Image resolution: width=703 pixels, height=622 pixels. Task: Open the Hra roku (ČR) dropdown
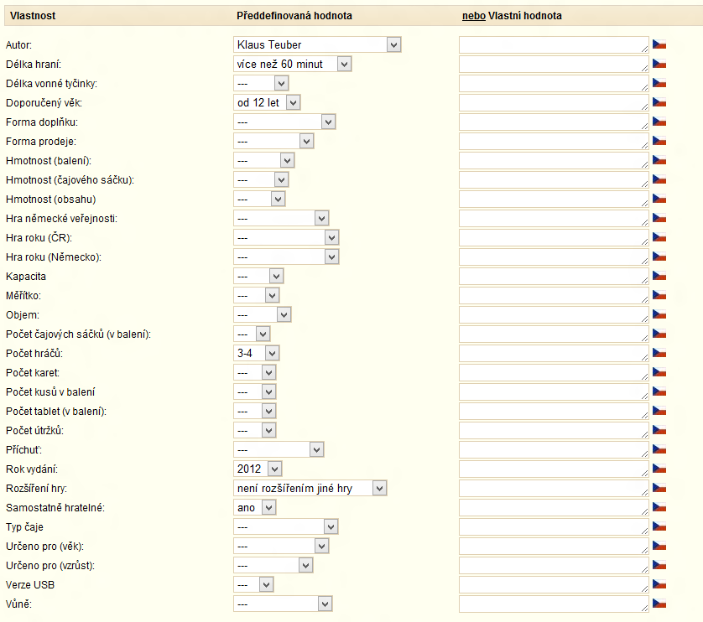coord(286,237)
